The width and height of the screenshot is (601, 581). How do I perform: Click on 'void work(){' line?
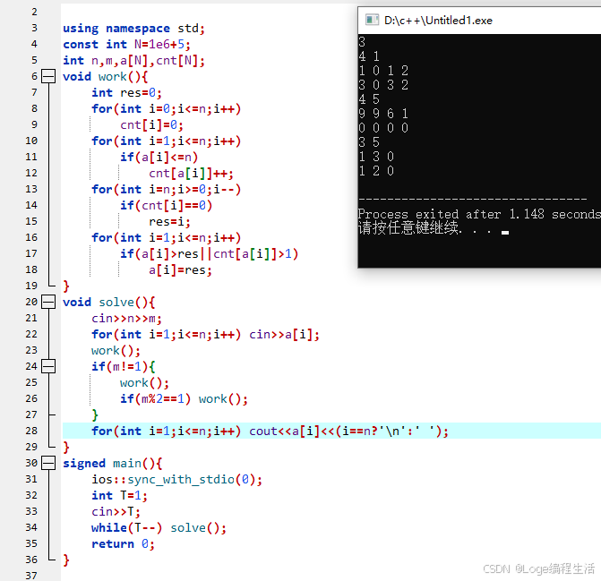[106, 77]
